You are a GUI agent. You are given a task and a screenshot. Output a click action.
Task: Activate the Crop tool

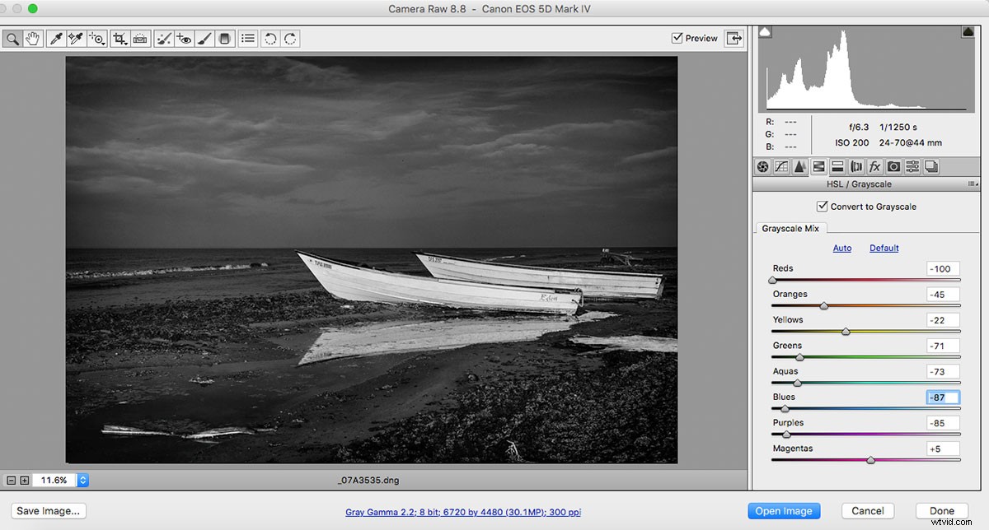[120, 38]
